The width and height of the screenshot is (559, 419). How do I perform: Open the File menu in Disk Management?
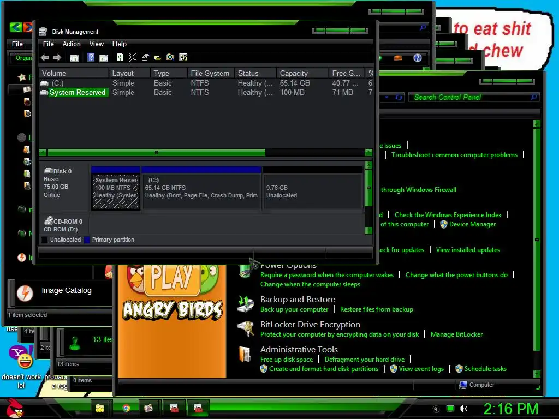(x=49, y=44)
